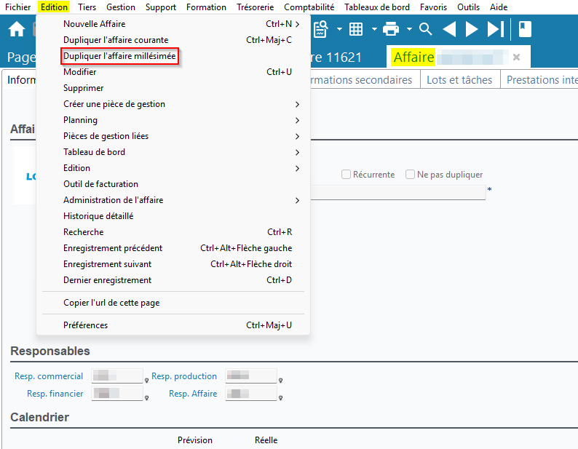Click the Home icon in toolbar
The image size is (578, 449).
point(16,29)
